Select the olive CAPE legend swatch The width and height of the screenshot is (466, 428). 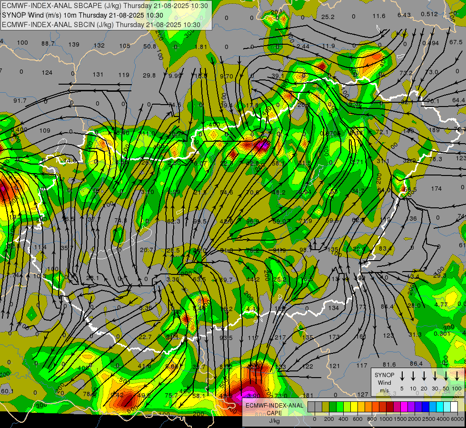[326, 407]
